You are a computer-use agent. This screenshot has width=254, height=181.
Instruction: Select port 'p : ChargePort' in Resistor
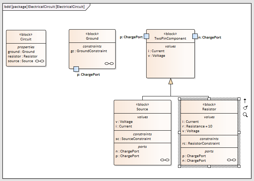194,156
